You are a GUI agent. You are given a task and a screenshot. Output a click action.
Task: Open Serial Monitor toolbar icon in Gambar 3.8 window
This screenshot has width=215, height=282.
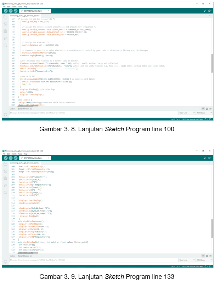(x=210, y=11)
